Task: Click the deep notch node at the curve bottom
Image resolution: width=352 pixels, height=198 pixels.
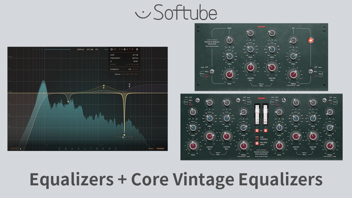Action: [124, 135]
